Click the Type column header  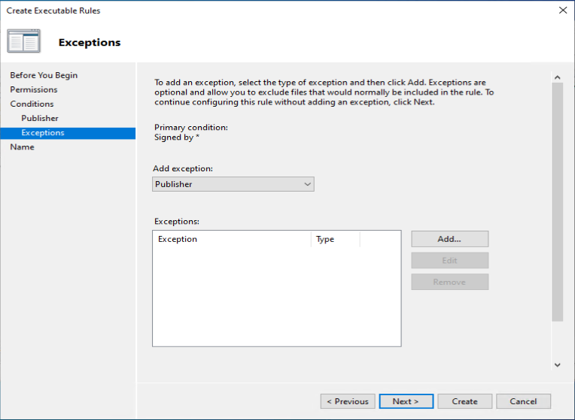point(335,239)
